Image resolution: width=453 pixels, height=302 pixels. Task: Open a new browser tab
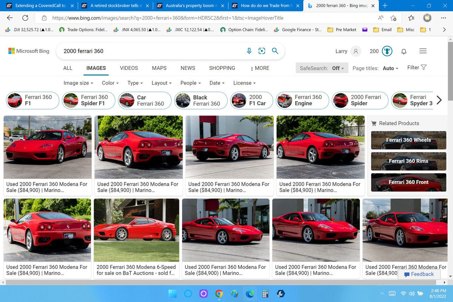(385, 6)
